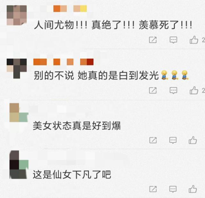Share the 美女状态真是好到爆 comment

click(153, 140)
